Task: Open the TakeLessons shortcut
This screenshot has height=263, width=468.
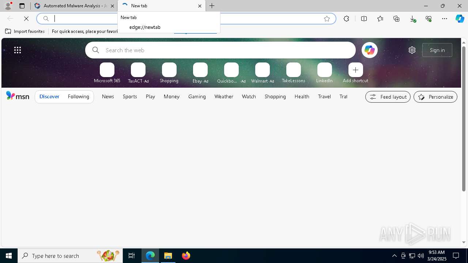Action: point(294,73)
